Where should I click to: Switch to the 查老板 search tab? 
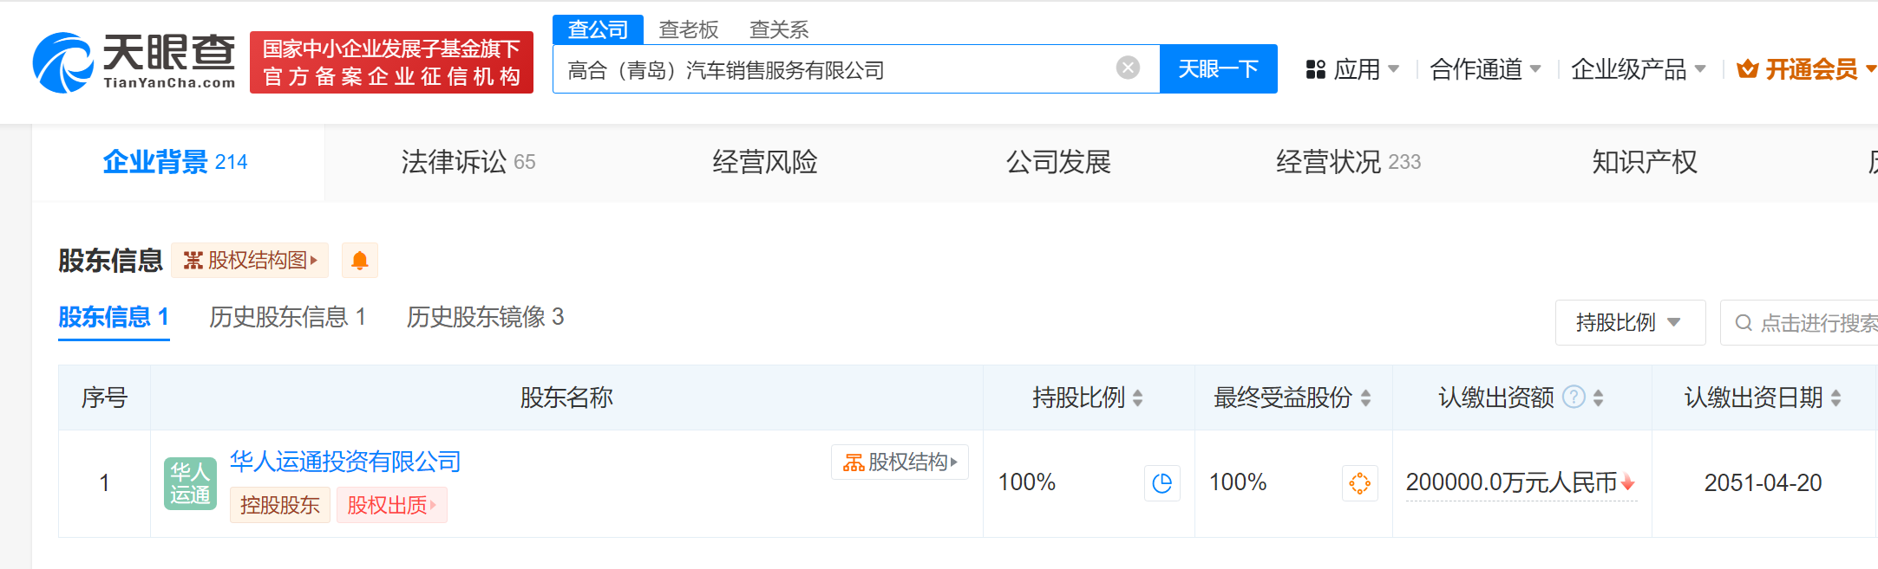pyautogui.click(x=689, y=29)
